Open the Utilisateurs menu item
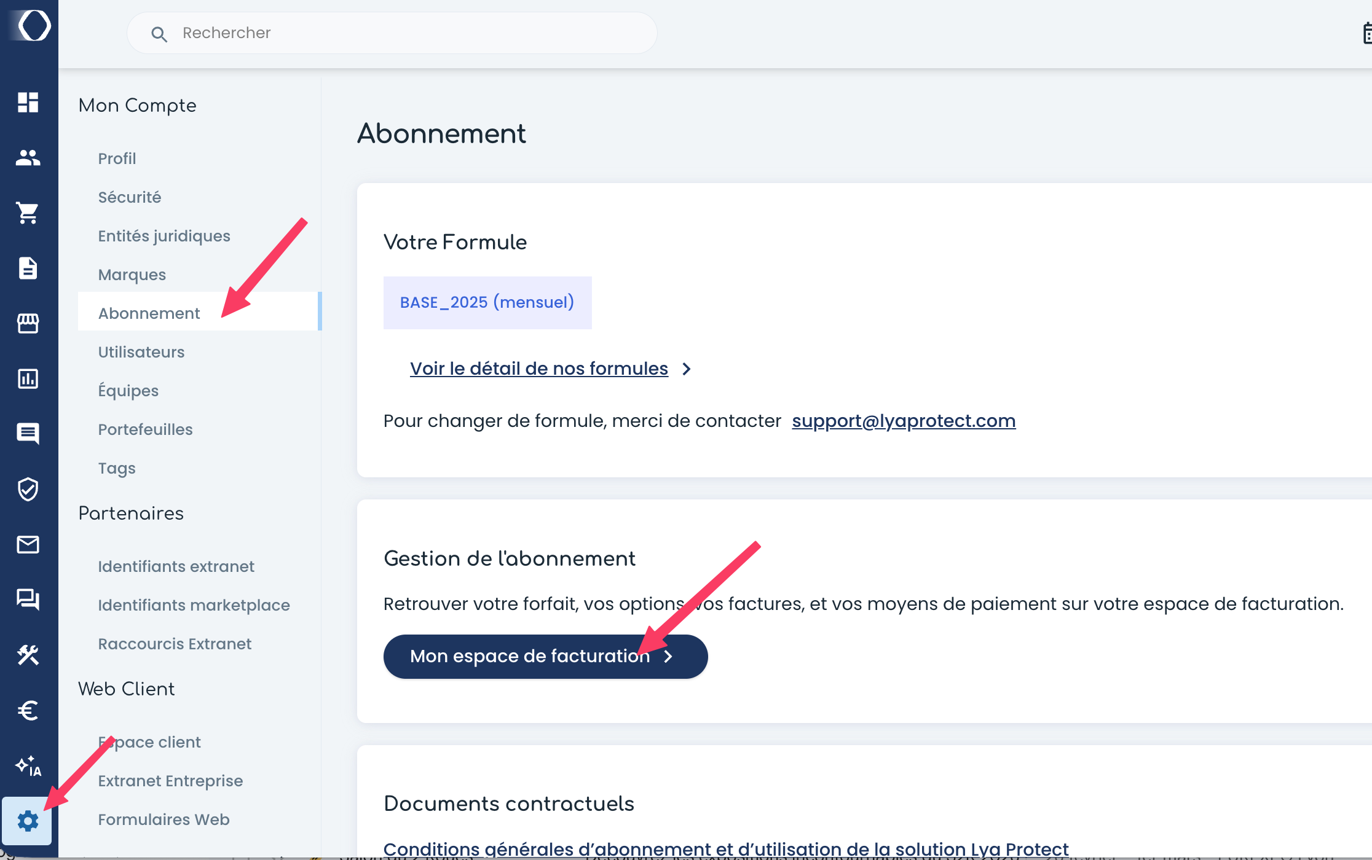 (141, 352)
